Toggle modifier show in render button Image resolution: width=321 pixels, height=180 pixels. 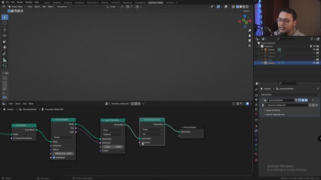click(x=306, y=100)
